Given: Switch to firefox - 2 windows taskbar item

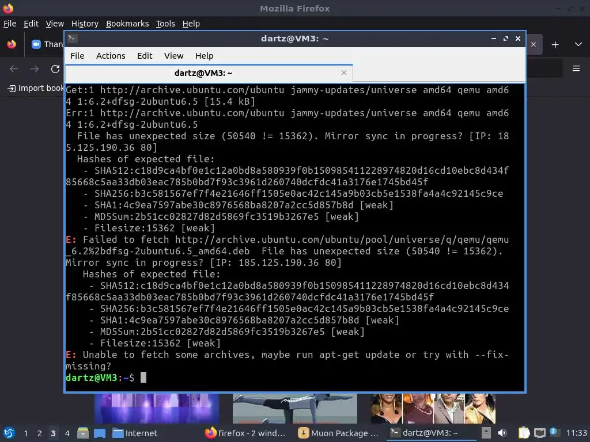Looking at the screenshot, I should (245, 433).
